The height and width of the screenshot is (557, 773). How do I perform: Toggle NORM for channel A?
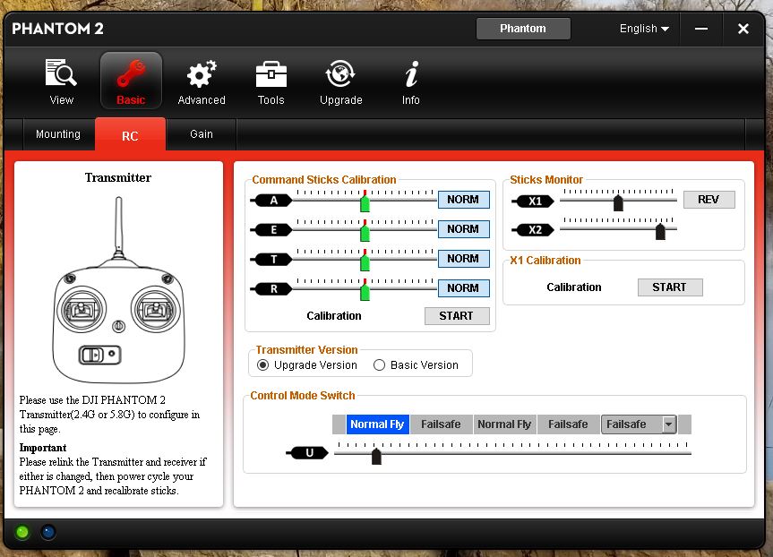coord(463,200)
